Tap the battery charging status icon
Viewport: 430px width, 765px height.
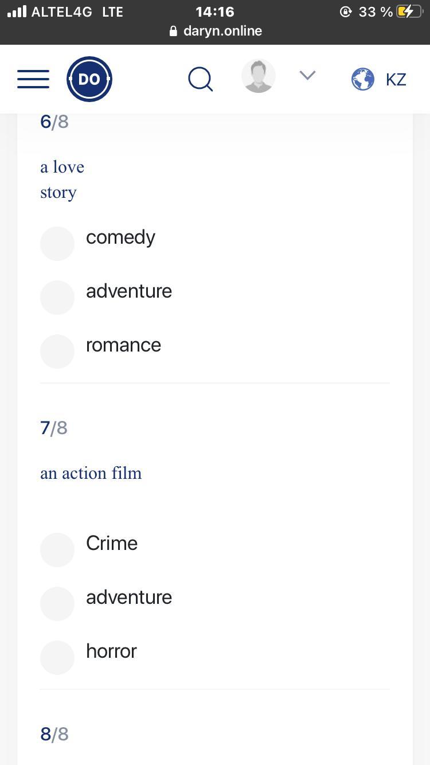click(409, 11)
